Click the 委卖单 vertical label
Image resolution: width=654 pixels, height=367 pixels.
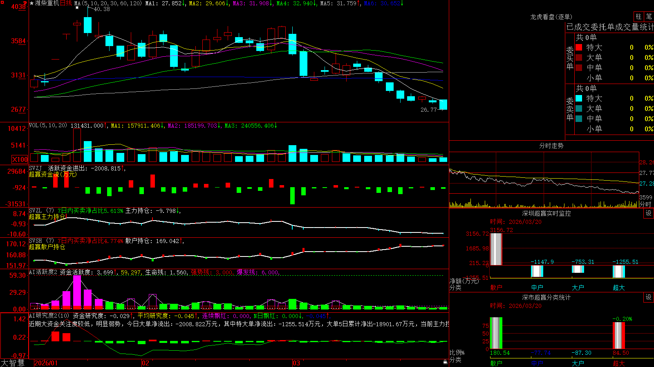[x=570, y=109]
